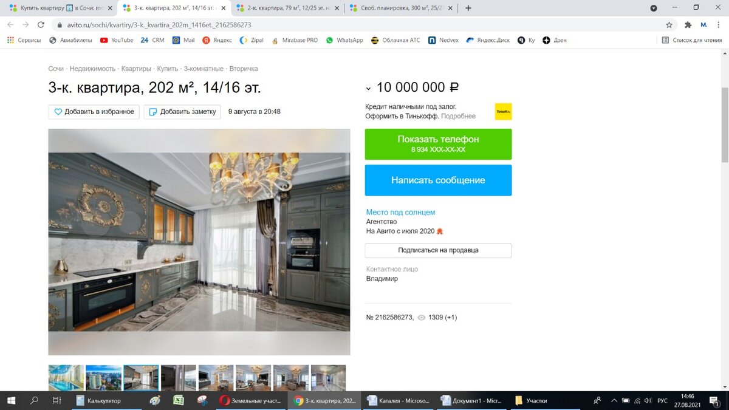This screenshot has height=410, width=729.
Task: Expand the price dropdown arrow near 10 000 000 ₽
Action: point(368,89)
